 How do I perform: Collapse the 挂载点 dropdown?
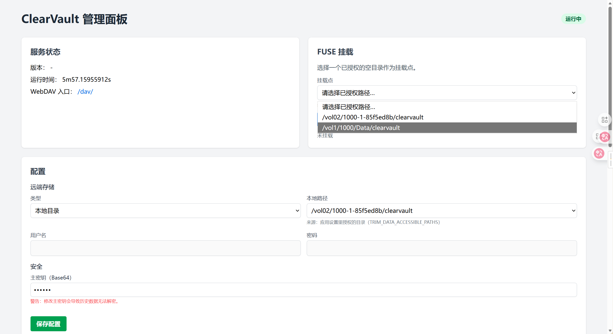coord(447,93)
